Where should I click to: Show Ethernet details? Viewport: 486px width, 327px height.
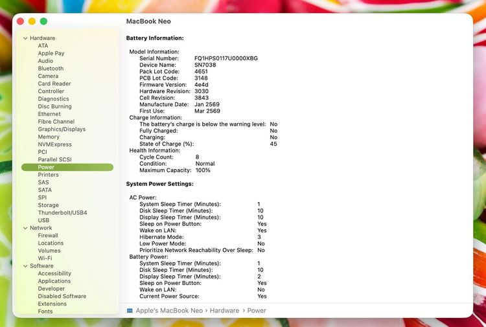point(49,114)
